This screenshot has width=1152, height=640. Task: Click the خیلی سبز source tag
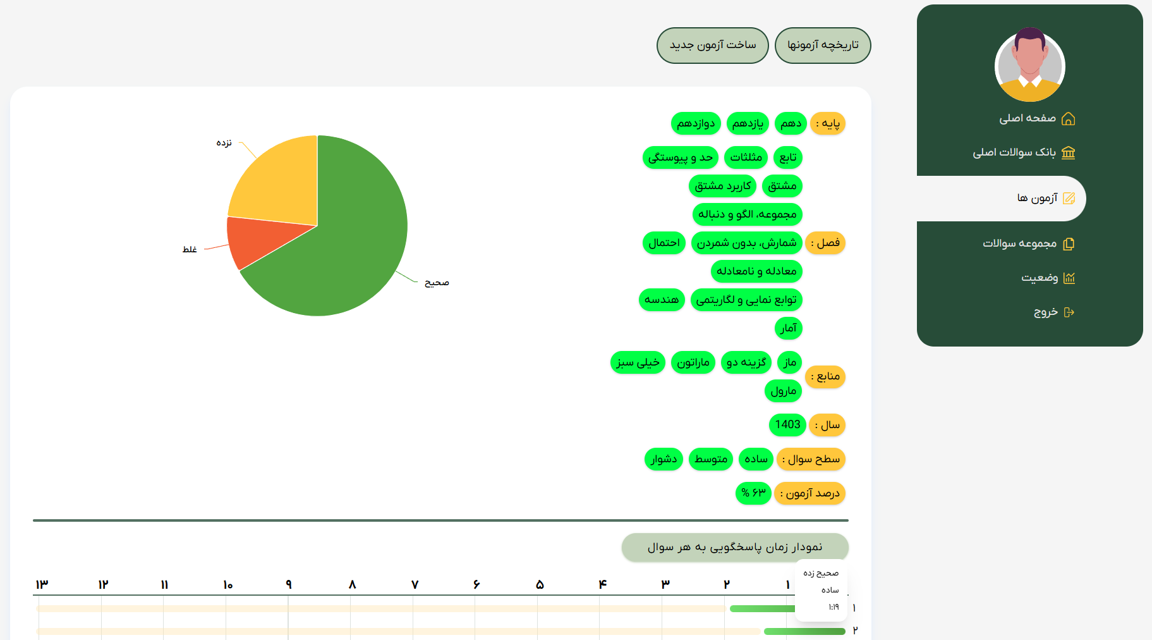pyautogui.click(x=638, y=362)
